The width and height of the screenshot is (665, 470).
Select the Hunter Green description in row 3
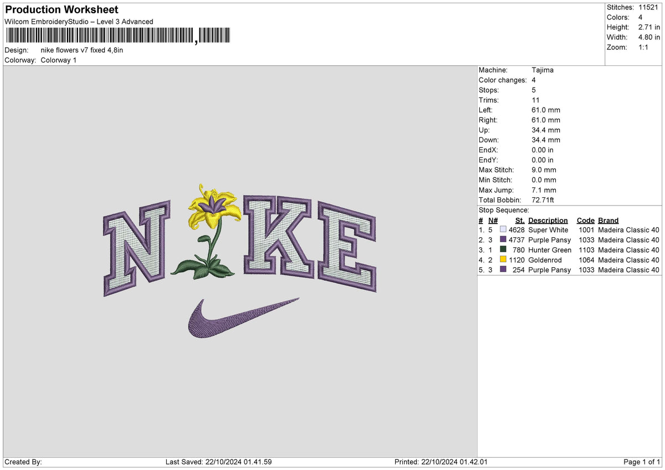point(550,250)
